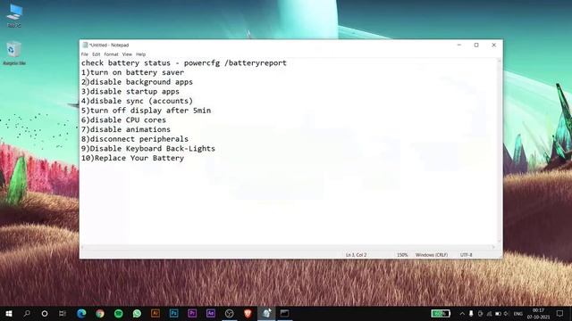Click line '10)Replace Your Battery'
The image size is (572, 321).
pyautogui.click(x=133, y=158)
